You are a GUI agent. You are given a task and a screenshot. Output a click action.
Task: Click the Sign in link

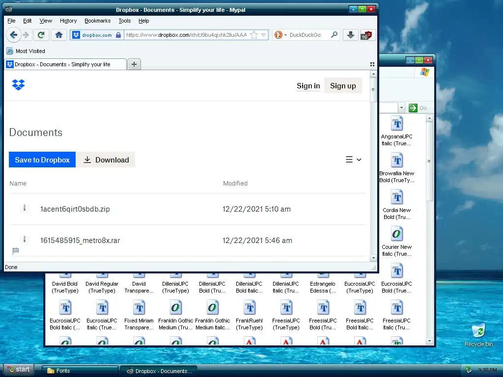tap(308, 86)
